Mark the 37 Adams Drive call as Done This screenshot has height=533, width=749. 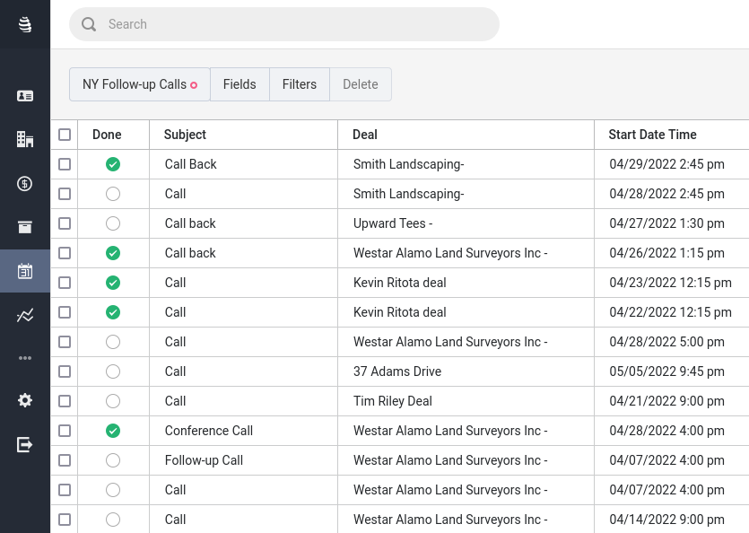point(113,371)
